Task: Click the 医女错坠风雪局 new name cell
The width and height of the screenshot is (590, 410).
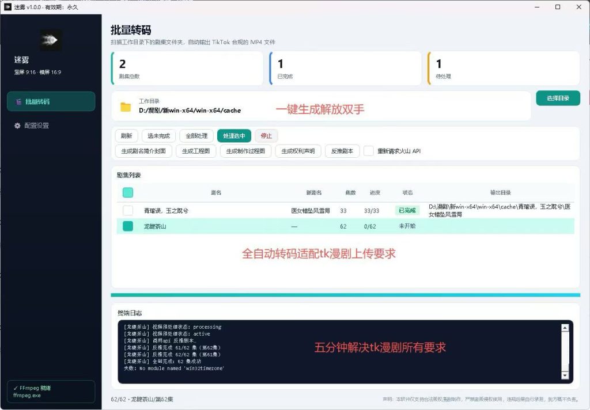Action: [311, 211]
